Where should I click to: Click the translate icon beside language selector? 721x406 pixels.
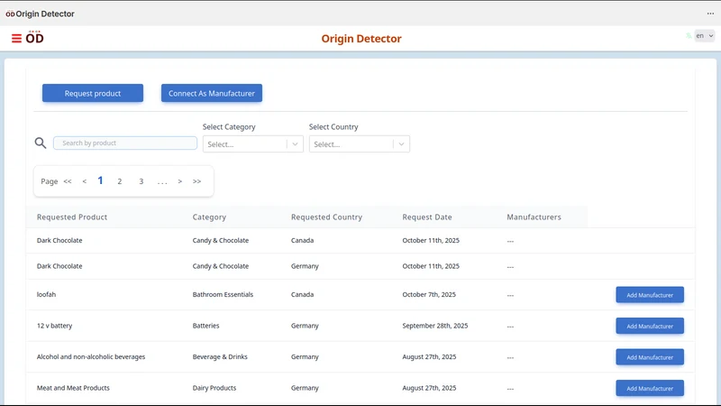coord(689,35)
